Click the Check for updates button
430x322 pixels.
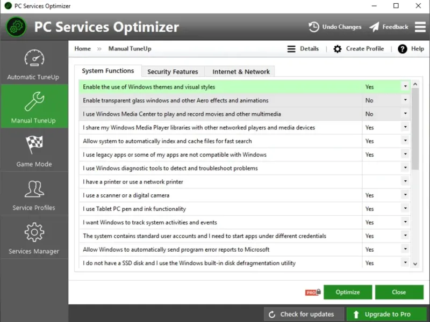point(304,314)
